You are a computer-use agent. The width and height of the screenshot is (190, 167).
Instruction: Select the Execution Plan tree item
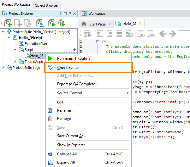pos(36,44)
